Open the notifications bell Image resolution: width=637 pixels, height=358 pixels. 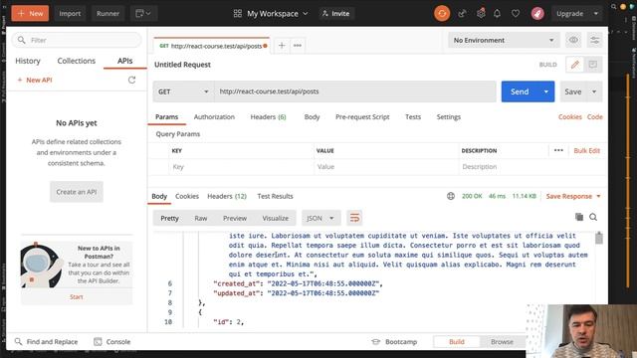[498, 13]
